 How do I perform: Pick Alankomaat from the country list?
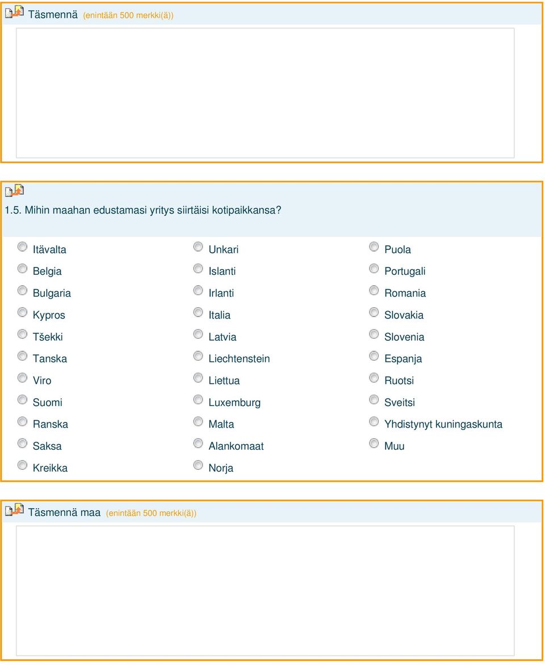coord(198,443)
